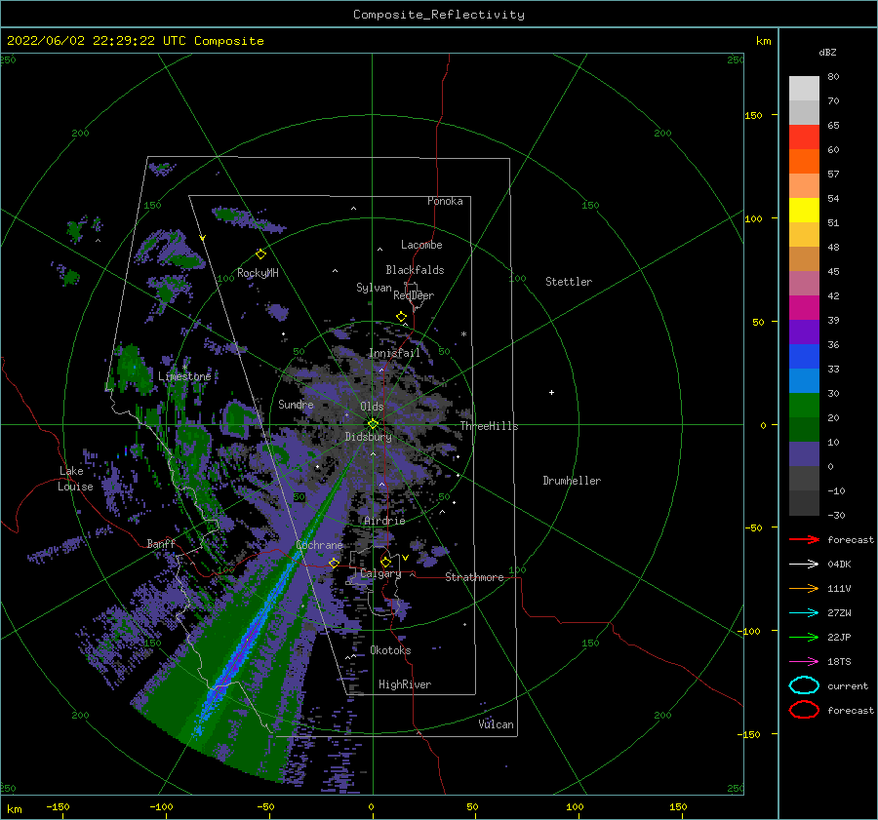Click the Composite_Reflectivity title text

[439, 15]
